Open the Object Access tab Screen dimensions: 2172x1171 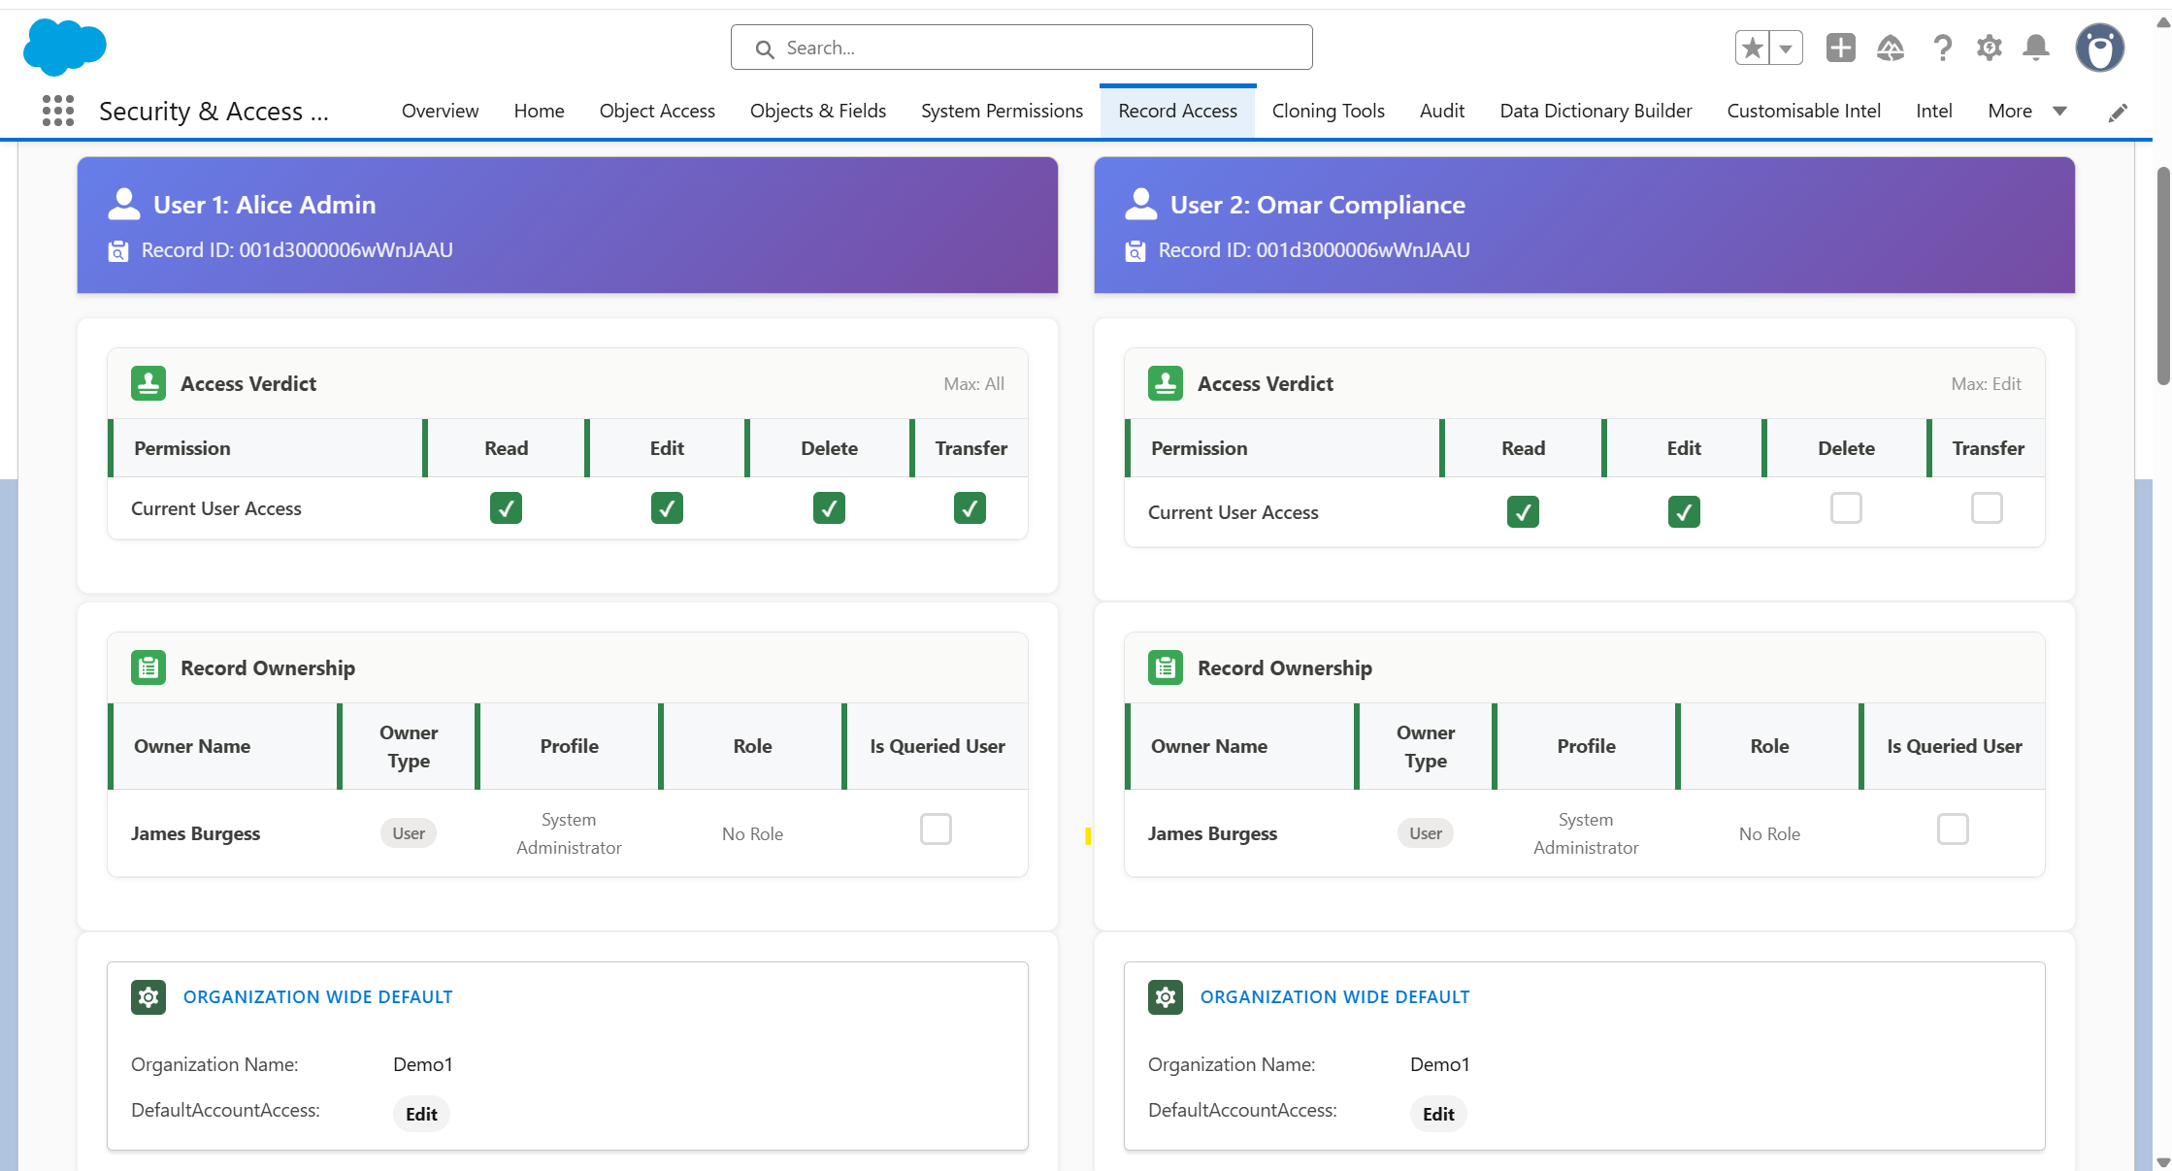657,111
